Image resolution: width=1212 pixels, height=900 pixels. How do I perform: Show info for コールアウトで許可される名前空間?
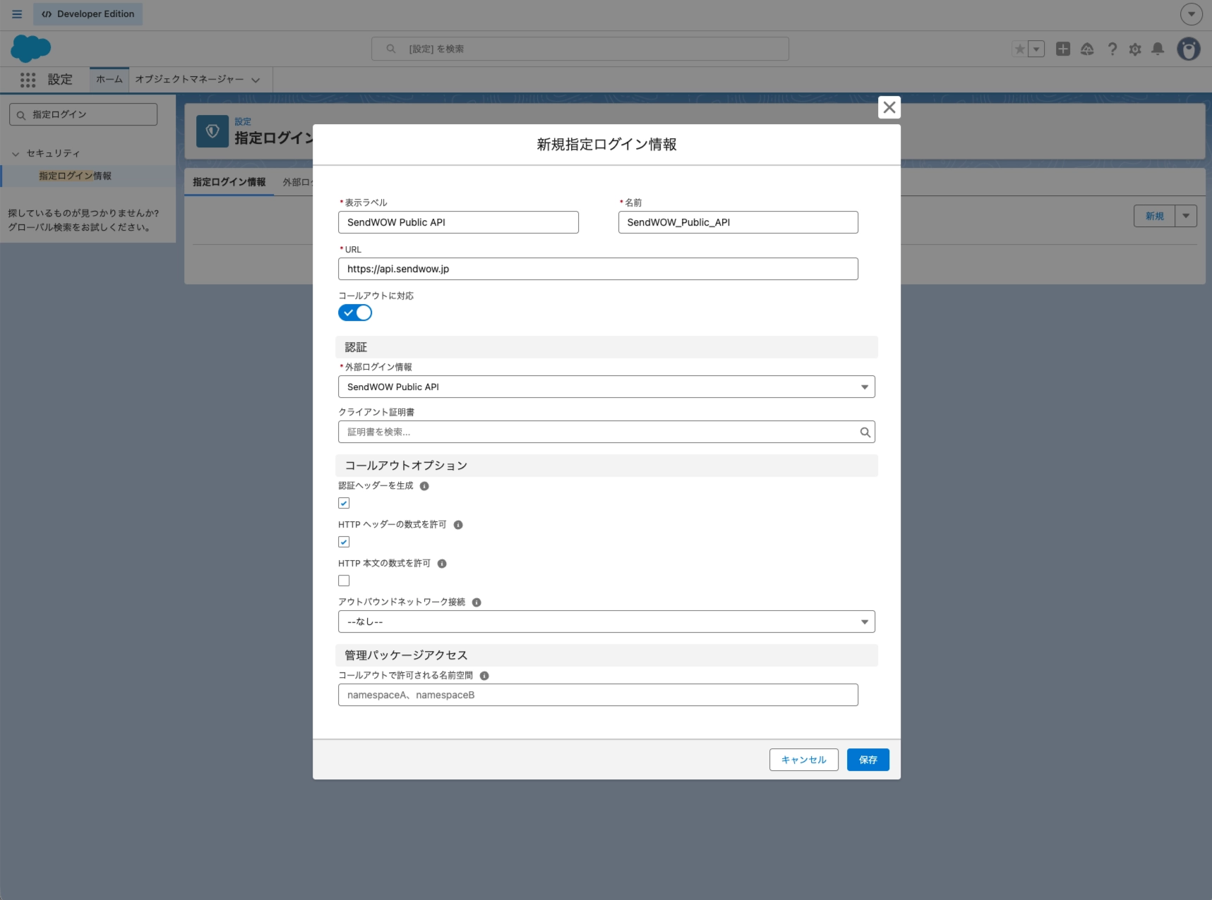[484, 676]
